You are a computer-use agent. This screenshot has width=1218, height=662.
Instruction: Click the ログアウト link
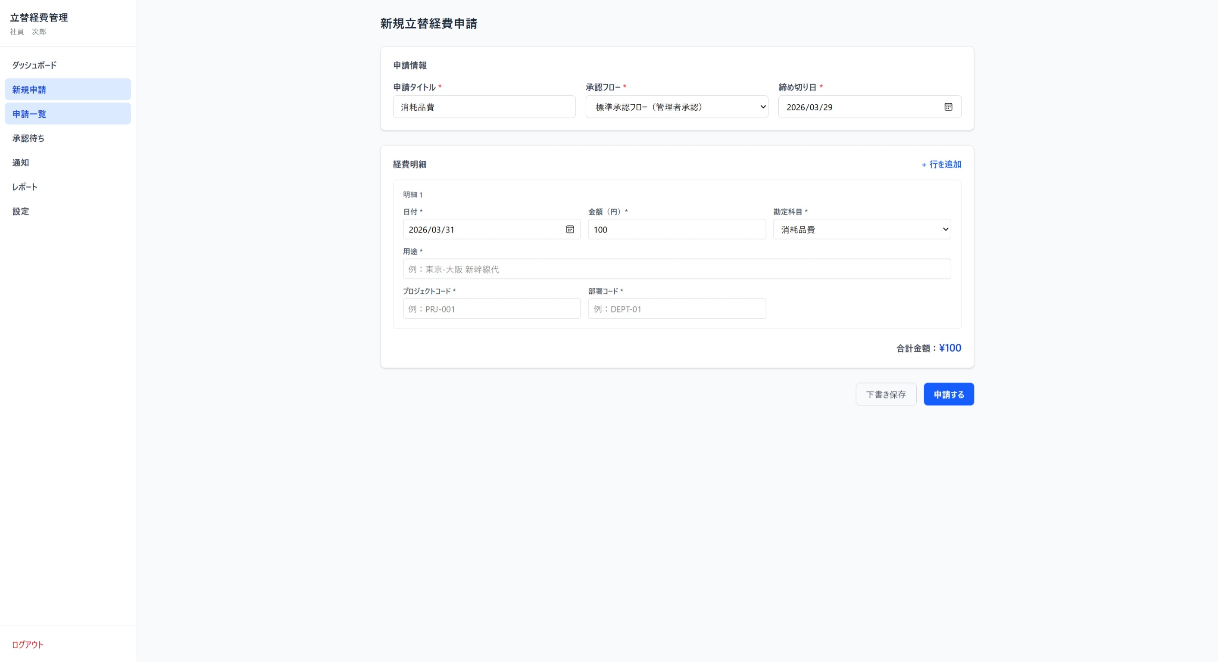[x=28, y=644]
